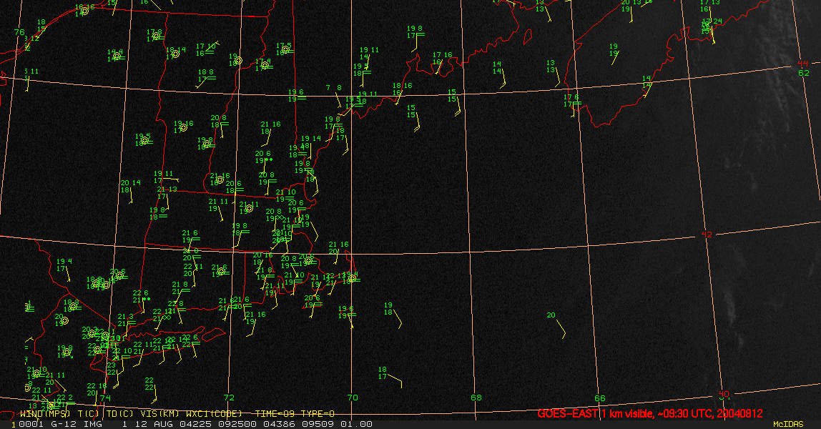Click the G-12 satellite identifier
This screenshot has height=429, width=821.
point(63,424)
